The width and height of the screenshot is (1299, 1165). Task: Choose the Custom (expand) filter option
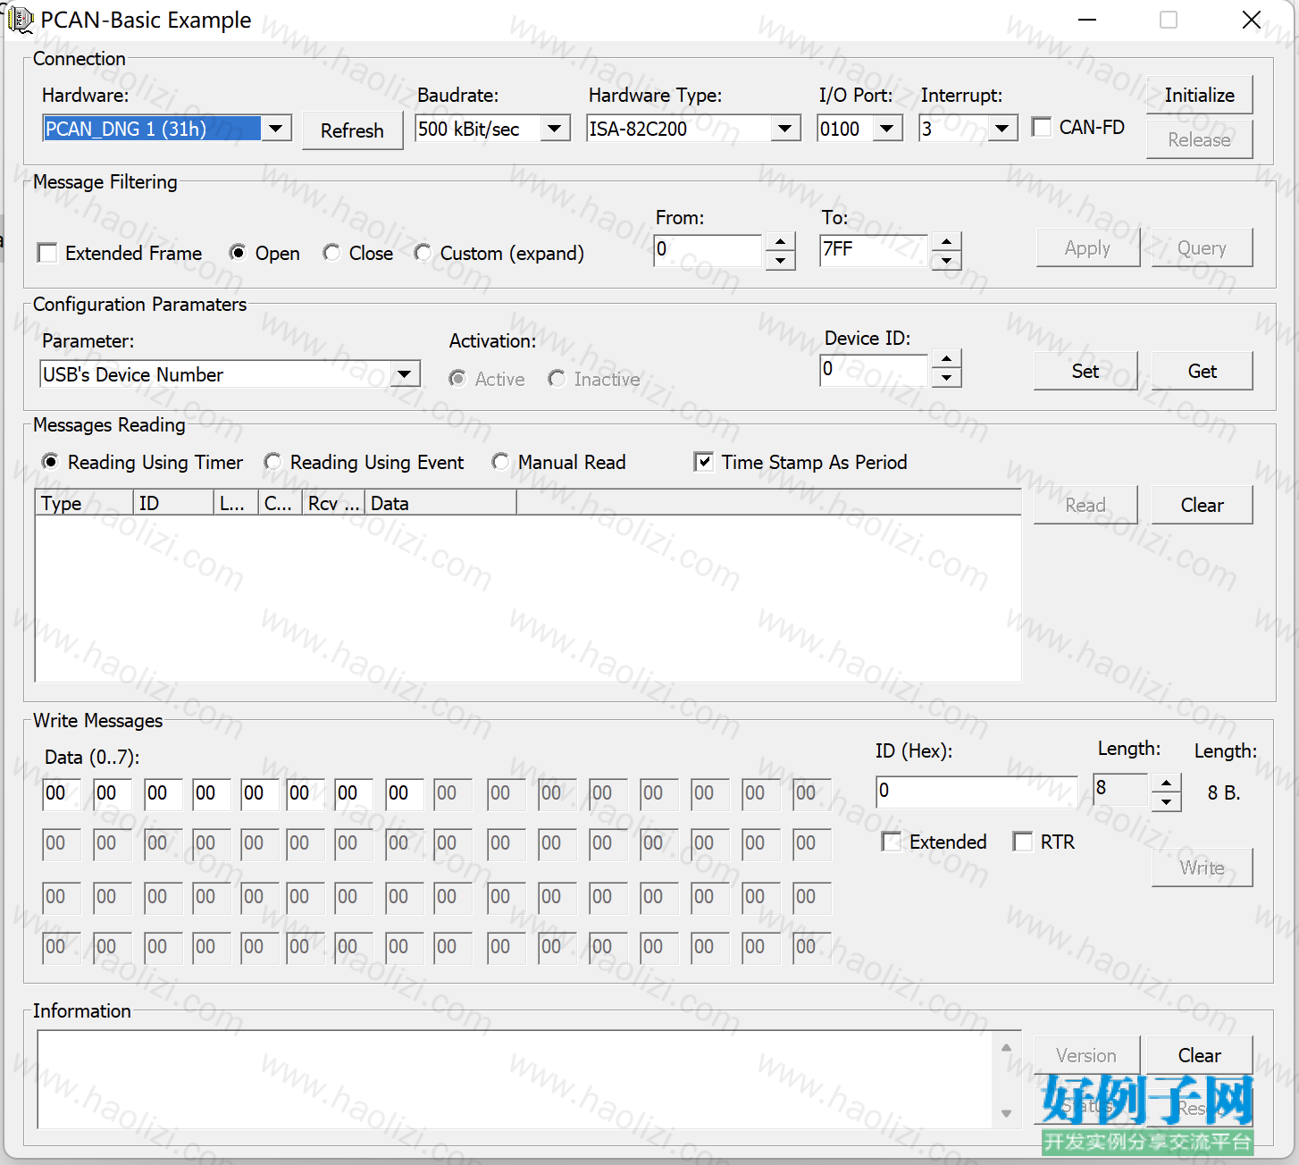pos(423,253)
